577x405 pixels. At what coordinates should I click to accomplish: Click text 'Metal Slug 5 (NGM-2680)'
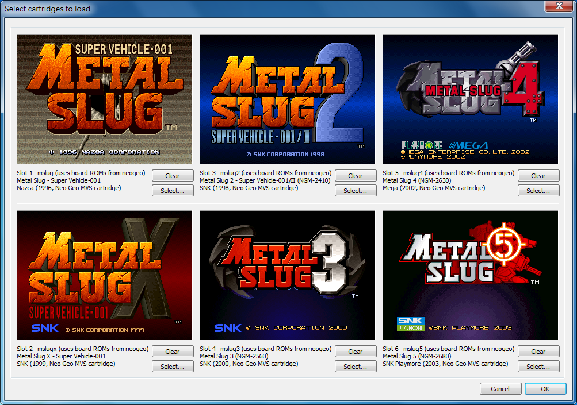pos(417,356)
